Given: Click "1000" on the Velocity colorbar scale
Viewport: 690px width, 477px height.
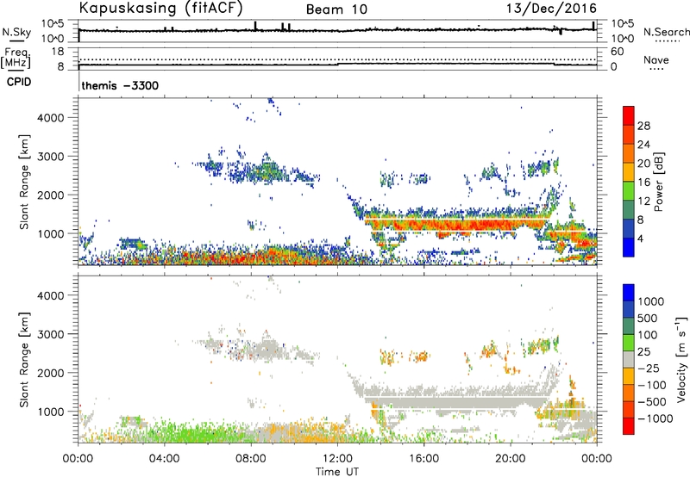Looking at the screenshot, I should pos(651,301).
